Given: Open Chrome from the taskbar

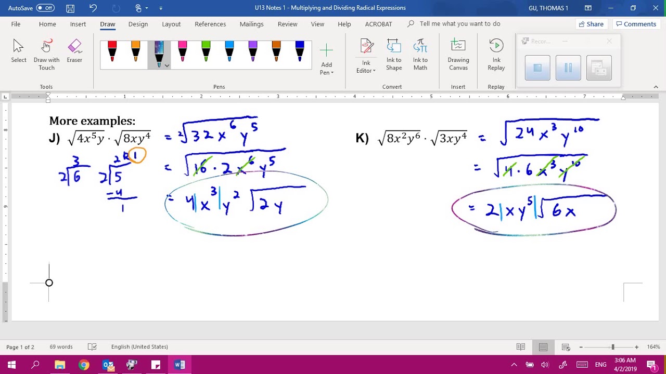Looking at the screenshot, I should point(84,365).
